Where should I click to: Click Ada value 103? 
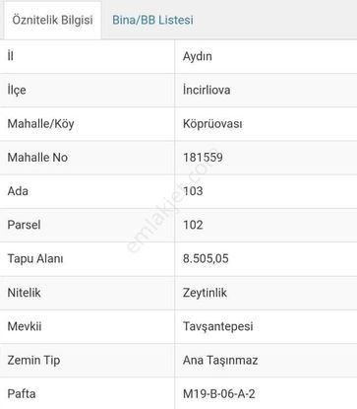click(193, 191)
